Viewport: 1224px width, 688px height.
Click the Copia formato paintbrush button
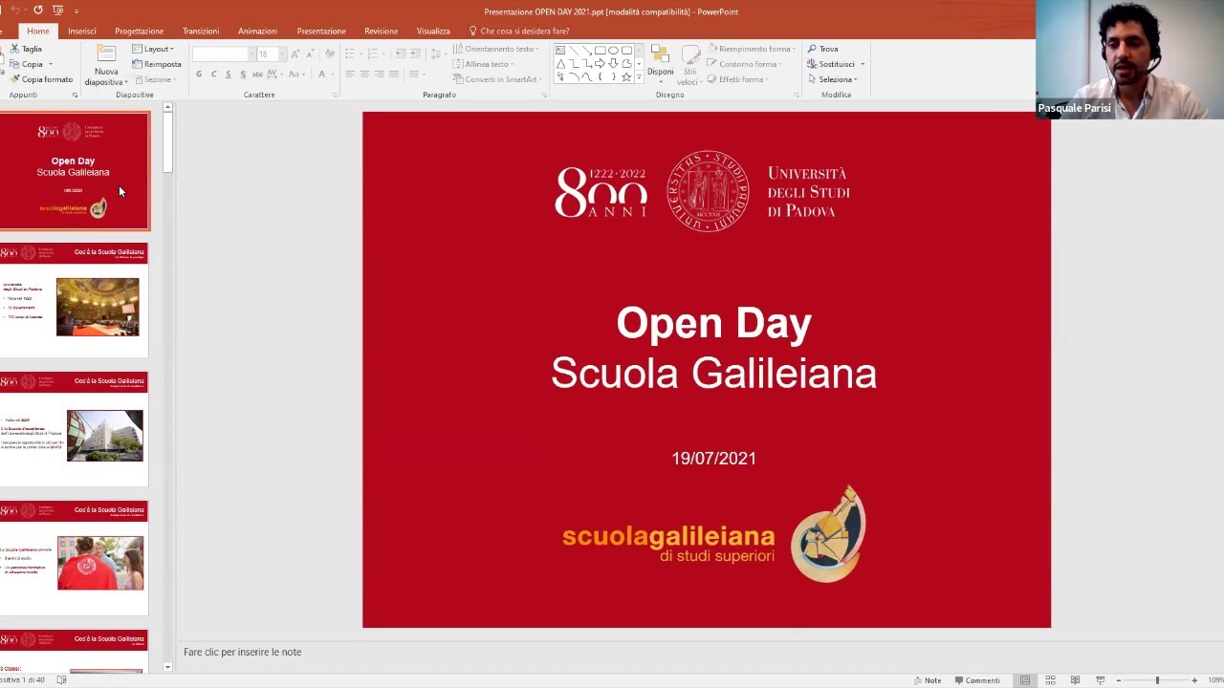pos(41,79)
